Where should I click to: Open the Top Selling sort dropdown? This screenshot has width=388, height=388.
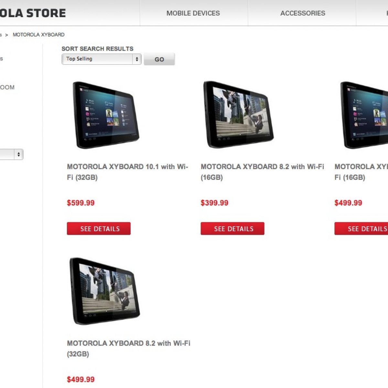coord(102,59)
